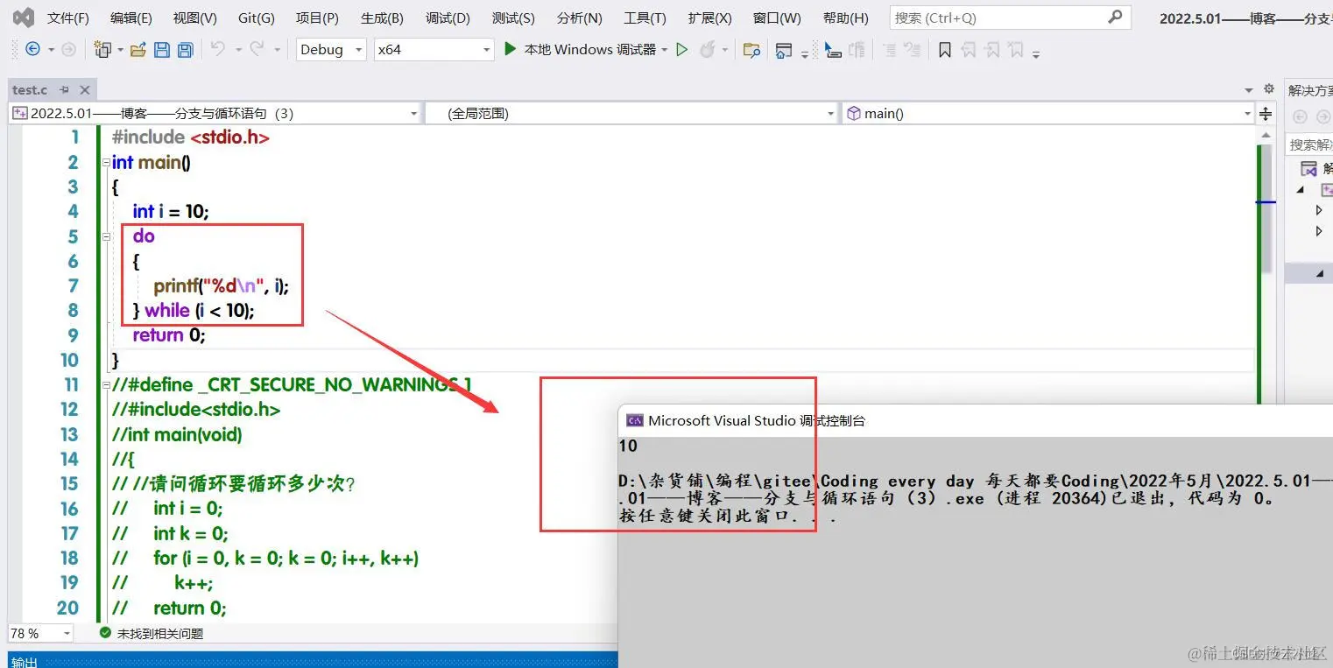Screen dimensions: 1333x668
Task: Pin the test.c tab
Action: [65, 89]
